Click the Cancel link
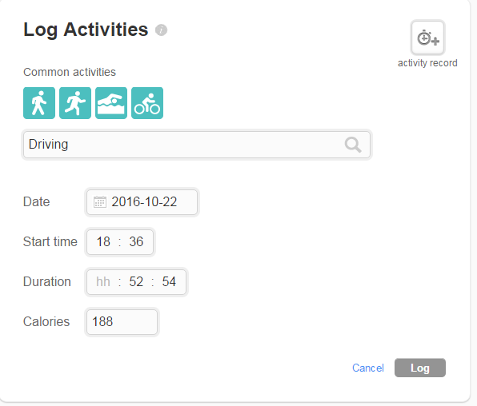 [368, 368]
